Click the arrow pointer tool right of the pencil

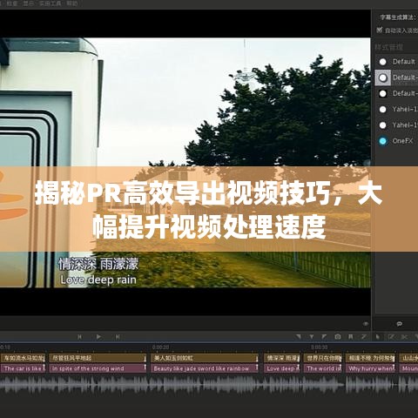click(x=378, y=337)
